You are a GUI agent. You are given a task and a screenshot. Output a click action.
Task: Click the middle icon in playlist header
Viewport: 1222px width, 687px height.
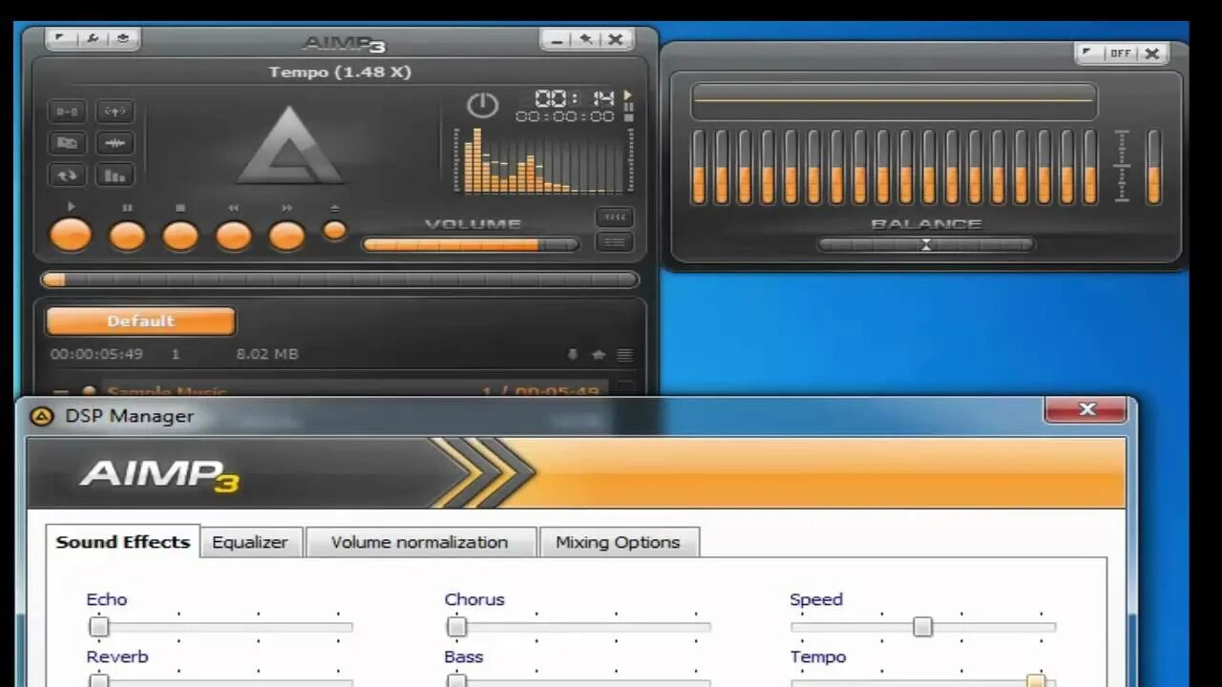pyautogui.click(x=599, y=354)
